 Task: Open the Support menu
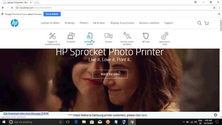(169, 23)
